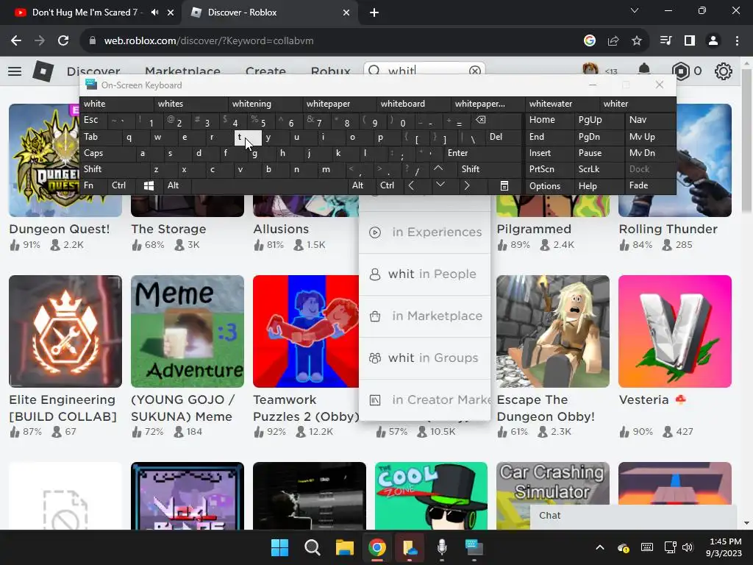The image size is (753, 565).
Task: Reload the current browser page
Action: (x=63, y=41)
